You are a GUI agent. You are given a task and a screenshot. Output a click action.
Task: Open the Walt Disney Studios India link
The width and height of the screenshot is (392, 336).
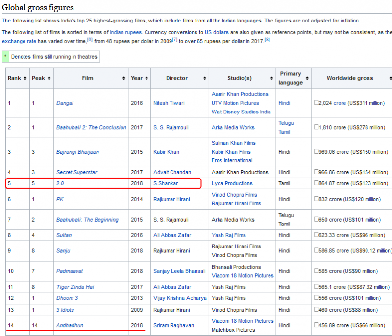tap(241, 112)
